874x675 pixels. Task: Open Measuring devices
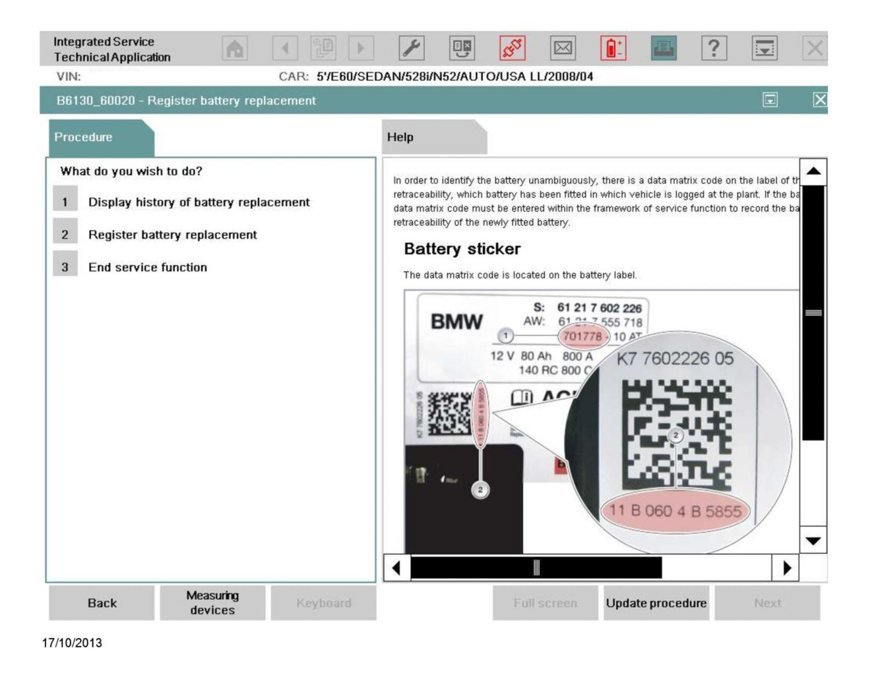point(212,602)
